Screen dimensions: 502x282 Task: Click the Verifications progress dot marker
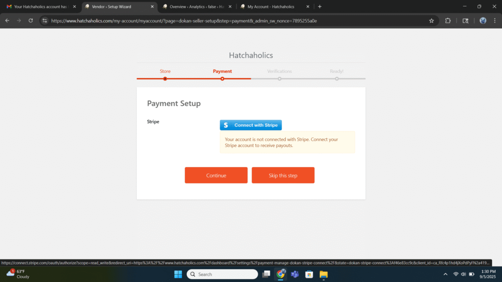279,79
